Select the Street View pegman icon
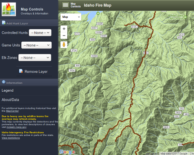Screen dimensions: 194x155 (64, 45)
